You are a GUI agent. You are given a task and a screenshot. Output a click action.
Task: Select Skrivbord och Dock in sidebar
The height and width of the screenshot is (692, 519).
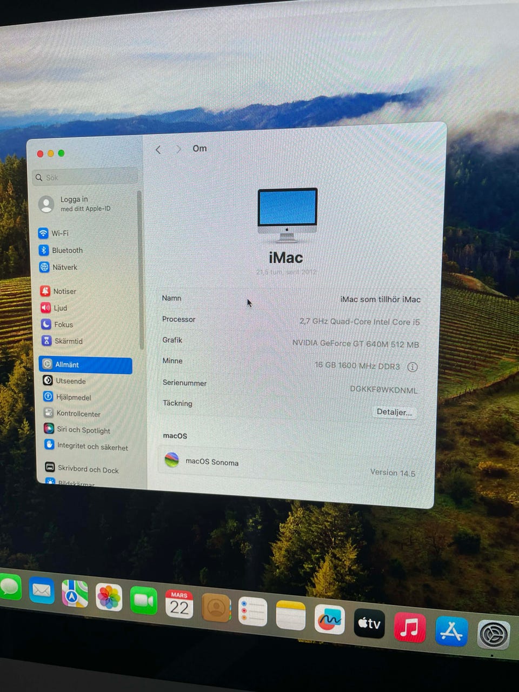coord(82,469)
